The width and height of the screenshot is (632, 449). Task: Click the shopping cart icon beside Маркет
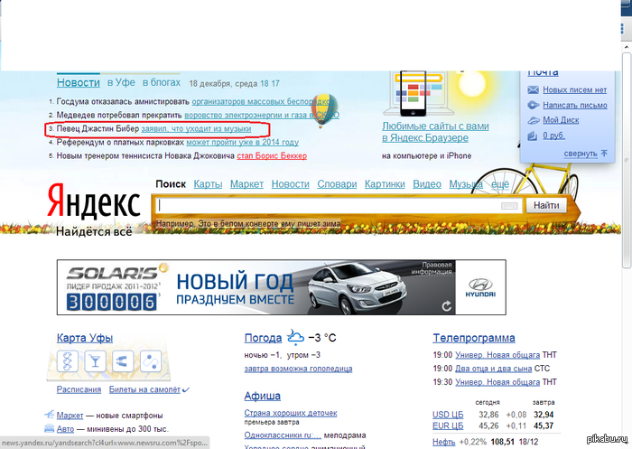(49, 415)
